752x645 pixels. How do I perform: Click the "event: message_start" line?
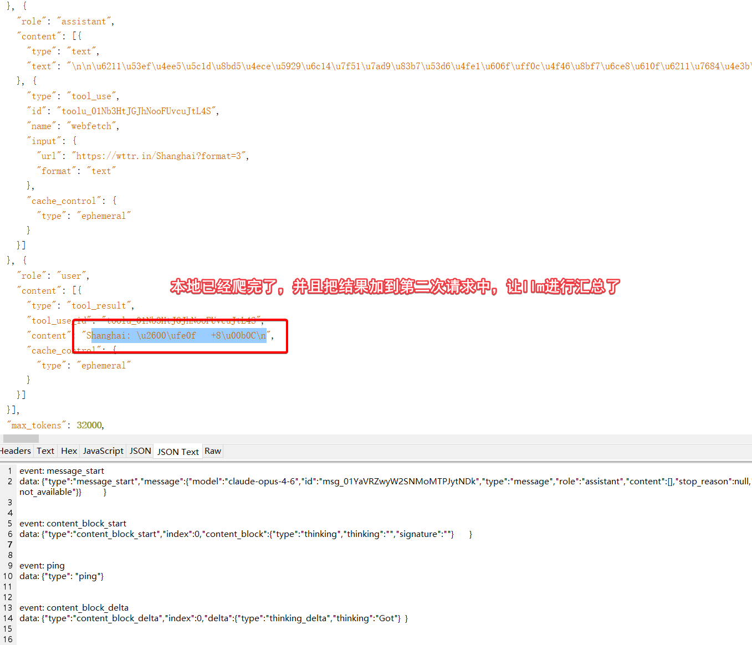[x=62, y=471]
